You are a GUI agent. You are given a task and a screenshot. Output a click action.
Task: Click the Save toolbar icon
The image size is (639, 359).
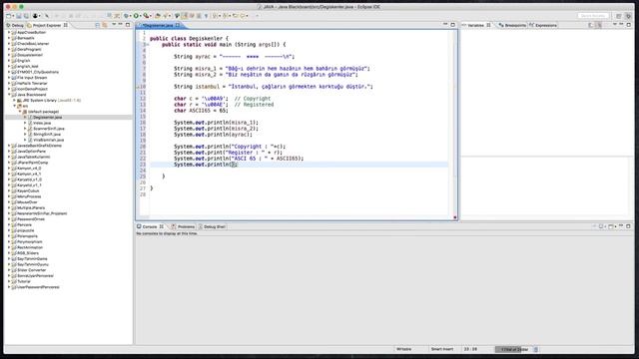pyautogui.click(x=19, y=16)
